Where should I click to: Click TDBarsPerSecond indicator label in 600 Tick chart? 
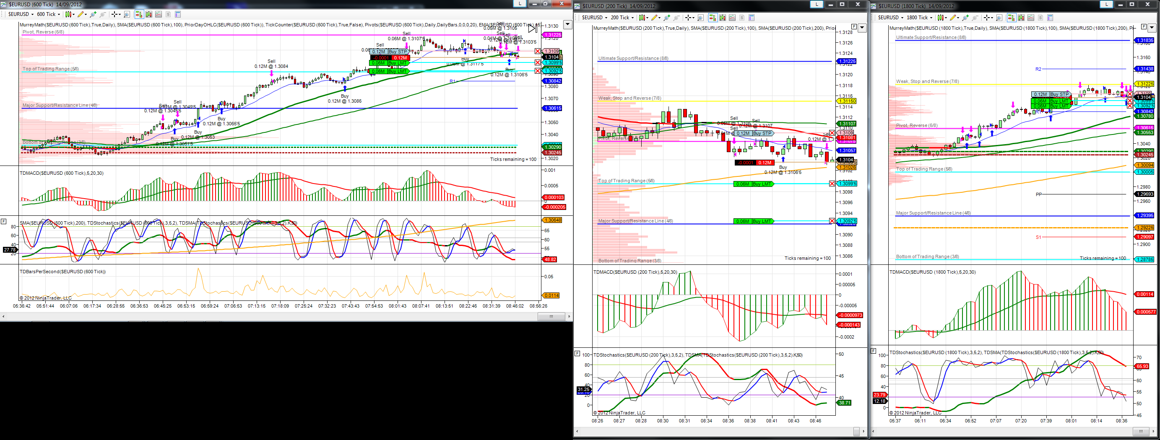[62, 272]
